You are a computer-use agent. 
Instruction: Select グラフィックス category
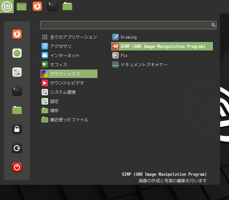pyautogui.click(x=69, y=74)
